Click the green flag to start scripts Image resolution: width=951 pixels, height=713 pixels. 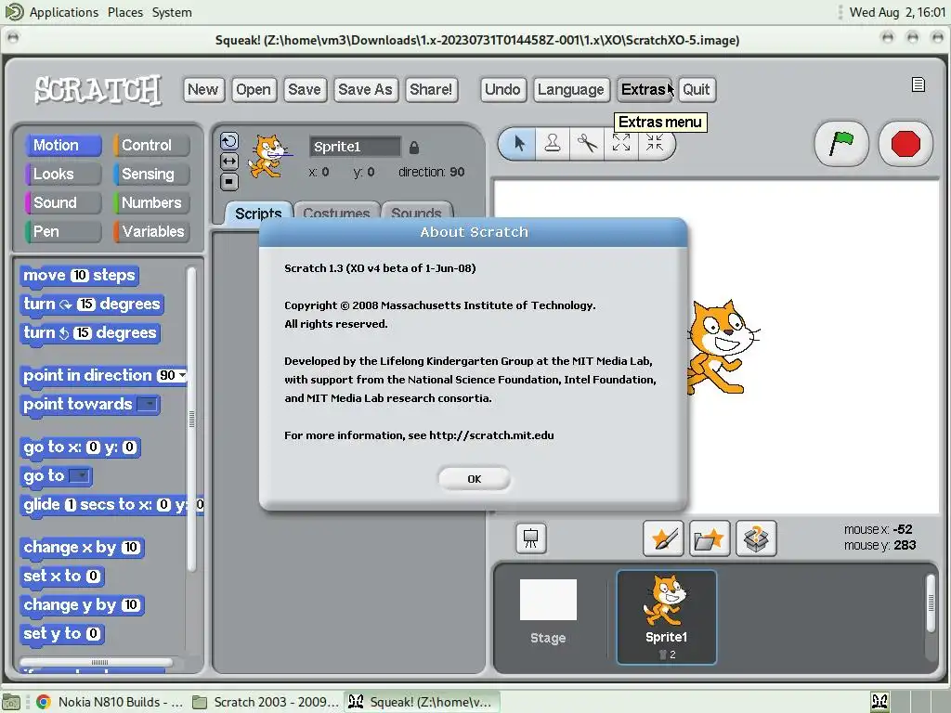point(841,144)
